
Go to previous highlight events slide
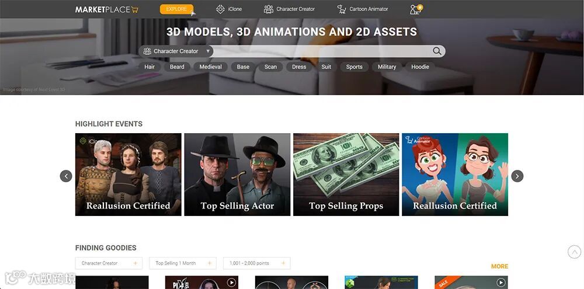click(x=66, y=176)
